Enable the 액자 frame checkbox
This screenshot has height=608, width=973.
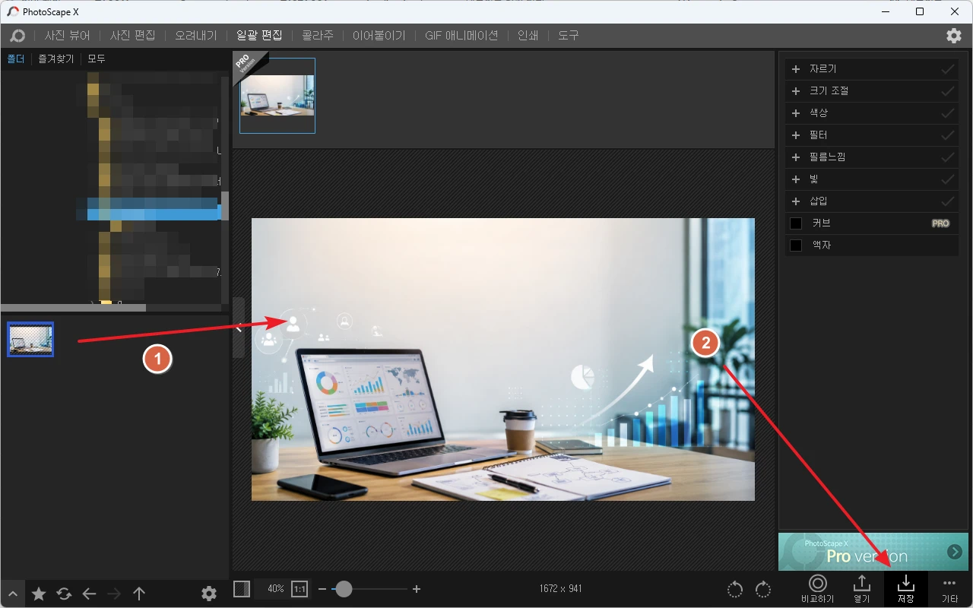coord(796,245)
